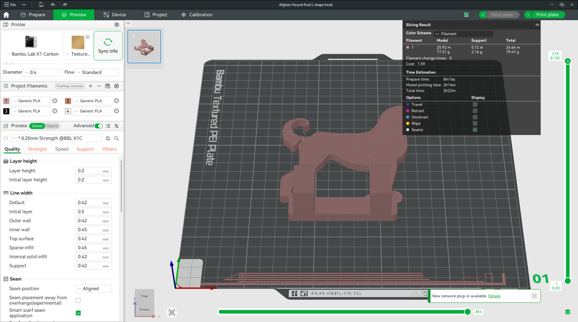Select the save process preset icon
Viewport: 578px width, 322px height.
click(108, 138)
